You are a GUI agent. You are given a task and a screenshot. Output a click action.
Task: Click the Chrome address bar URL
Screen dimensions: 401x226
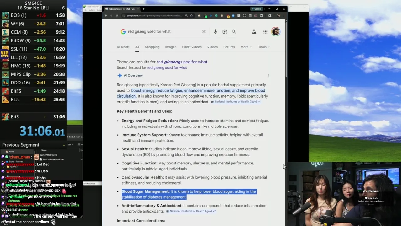[x=154, y=16]
